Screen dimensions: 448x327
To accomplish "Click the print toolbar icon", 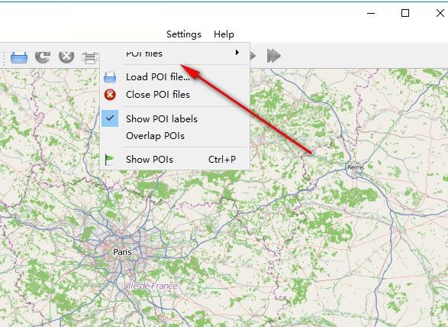I will click(x=90, y=57).
